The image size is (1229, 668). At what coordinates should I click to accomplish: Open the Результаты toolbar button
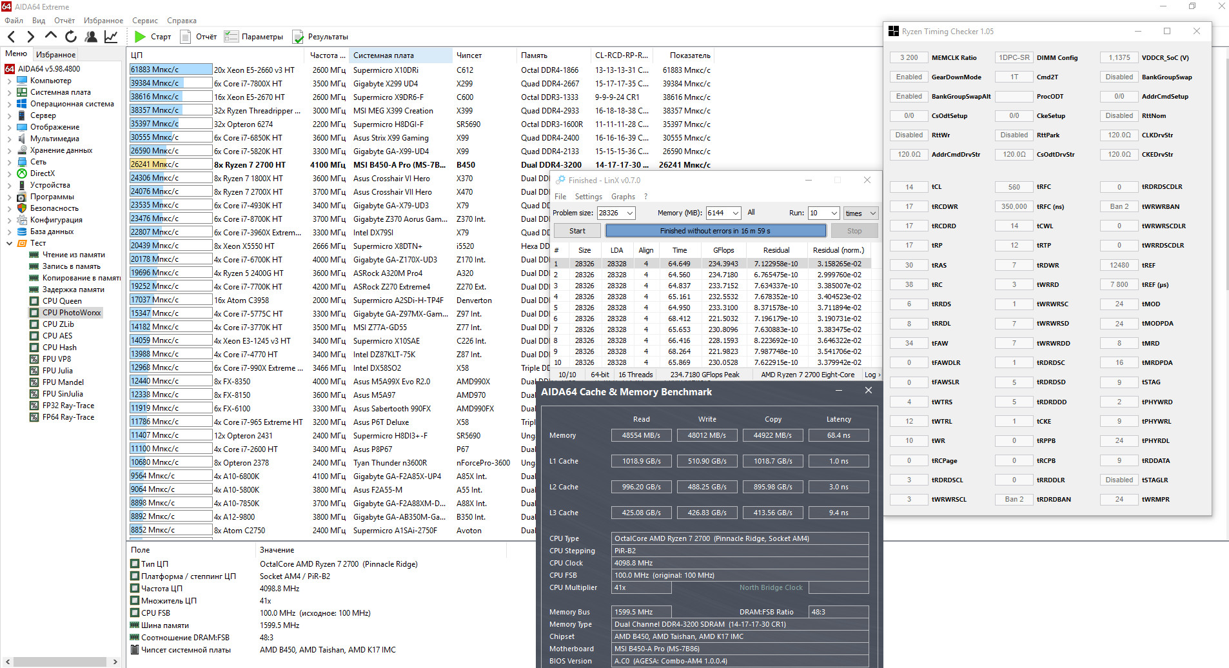tap(320, 37)
